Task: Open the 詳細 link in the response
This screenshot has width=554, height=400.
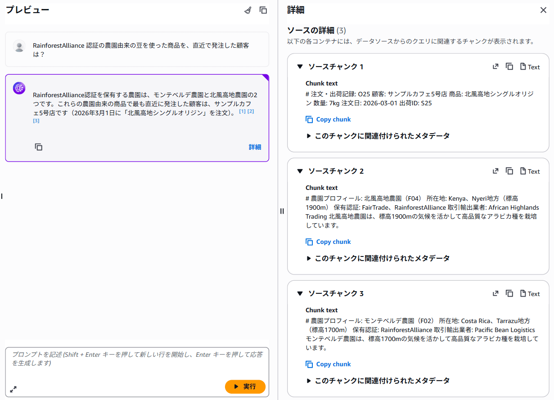Action: pos(255,147)
